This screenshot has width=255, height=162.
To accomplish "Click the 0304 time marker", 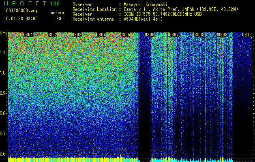I will click(x=101, y=35).
